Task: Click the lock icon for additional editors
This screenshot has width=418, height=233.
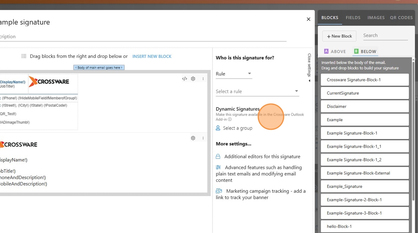Action: point(218,157)
